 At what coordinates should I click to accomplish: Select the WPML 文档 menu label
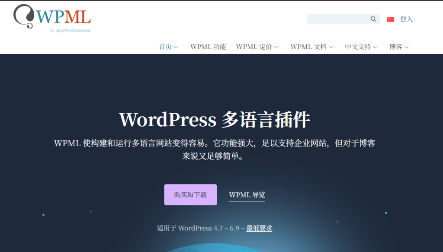click(308, 47)
